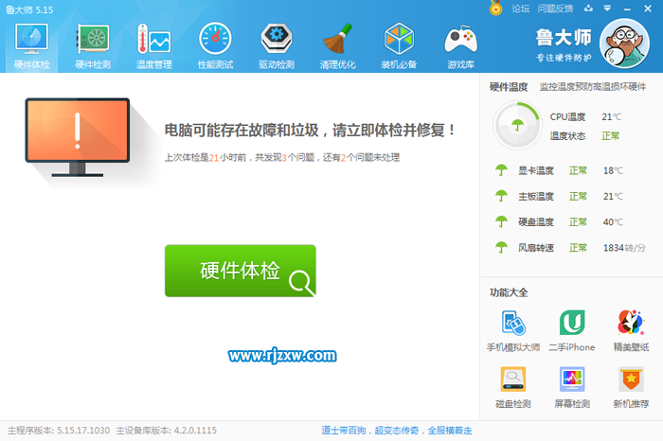This screenshot has height=441, width=663.
Task: Open 问题反馈 feedback link
Action: click(x=555, y=9)
